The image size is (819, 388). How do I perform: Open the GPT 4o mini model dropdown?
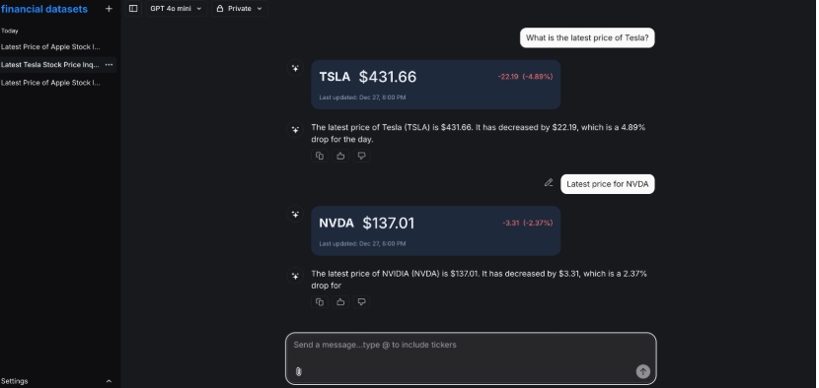(176, 8)
